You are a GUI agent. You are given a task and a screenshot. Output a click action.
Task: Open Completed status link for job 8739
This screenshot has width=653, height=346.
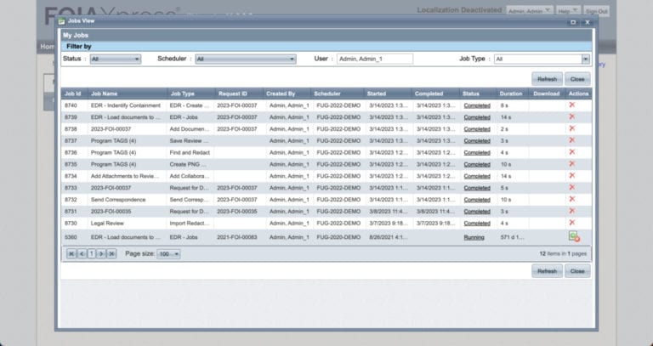pyautogui.click(x=476, y=116)
